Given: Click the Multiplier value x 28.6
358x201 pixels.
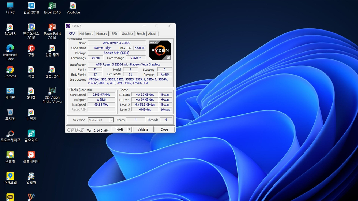Looking at the screenshot, I should pyautogui.click(x=101, y=100).
